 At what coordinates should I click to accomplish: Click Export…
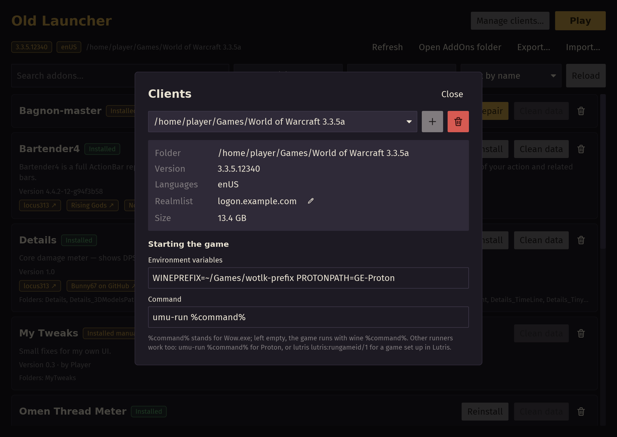click(533, 47)
